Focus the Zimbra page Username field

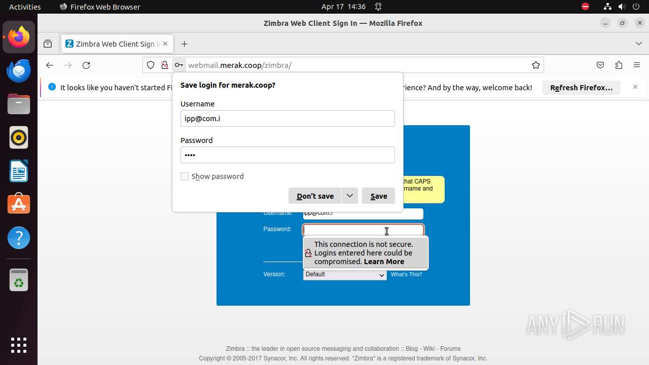363,214
